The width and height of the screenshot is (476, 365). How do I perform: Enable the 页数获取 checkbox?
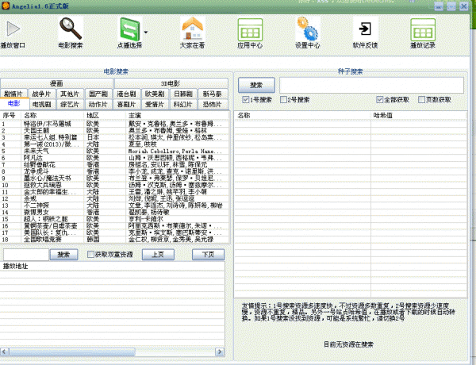pyautogui.click(x=421, y=100)
